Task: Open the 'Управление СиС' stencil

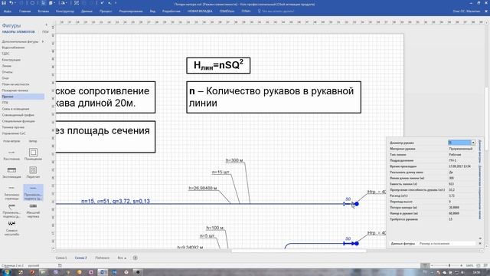Action: click(14, 133)
